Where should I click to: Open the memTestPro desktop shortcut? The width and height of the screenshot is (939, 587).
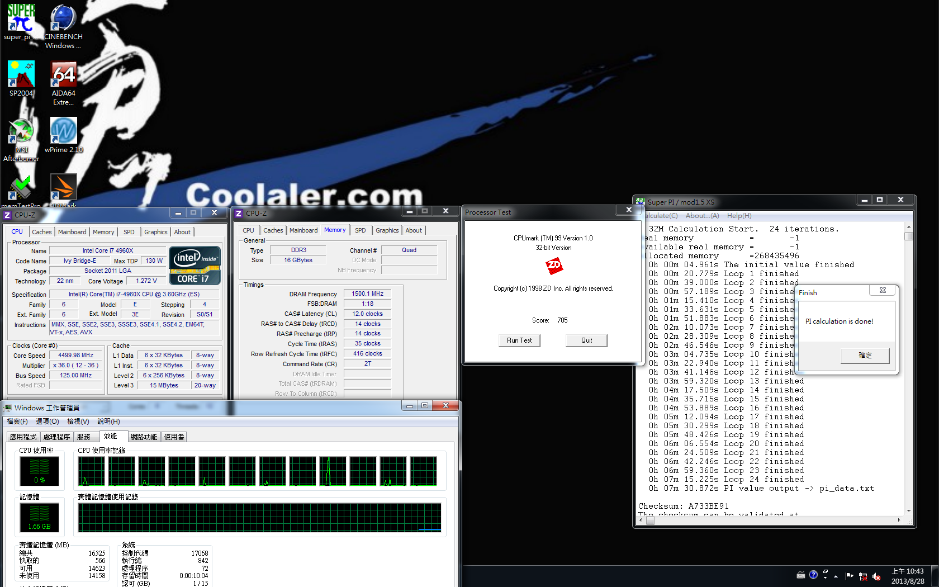(x=21, y=191)
